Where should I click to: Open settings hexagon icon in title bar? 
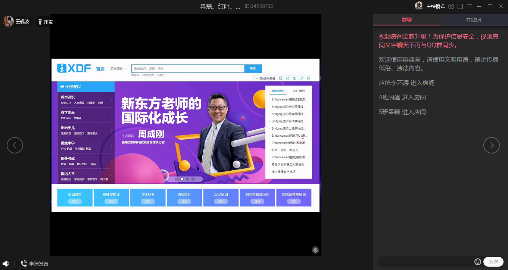[x=451, y=6]
